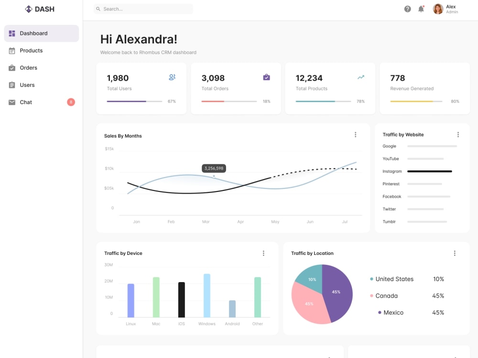Open Traffic by Location options menu
The height and width of the screenshot is (358, 478).
[x=455, y=253]
